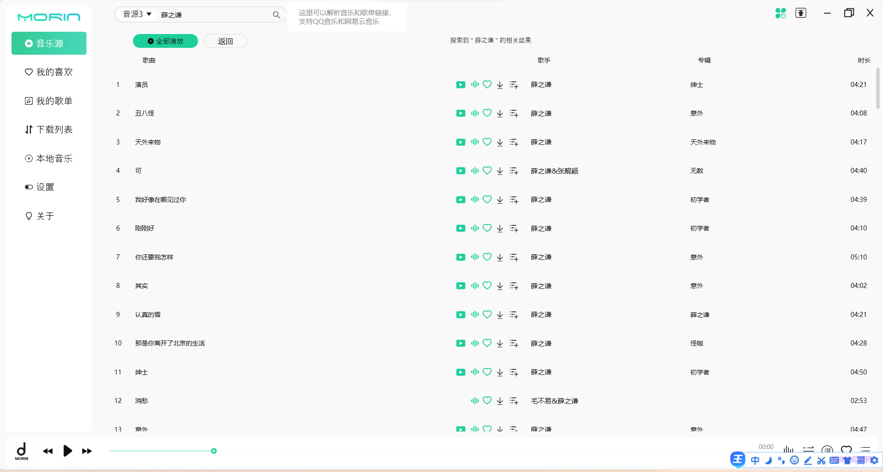Open 设置 from the sidebar

(x=49, y=187)
